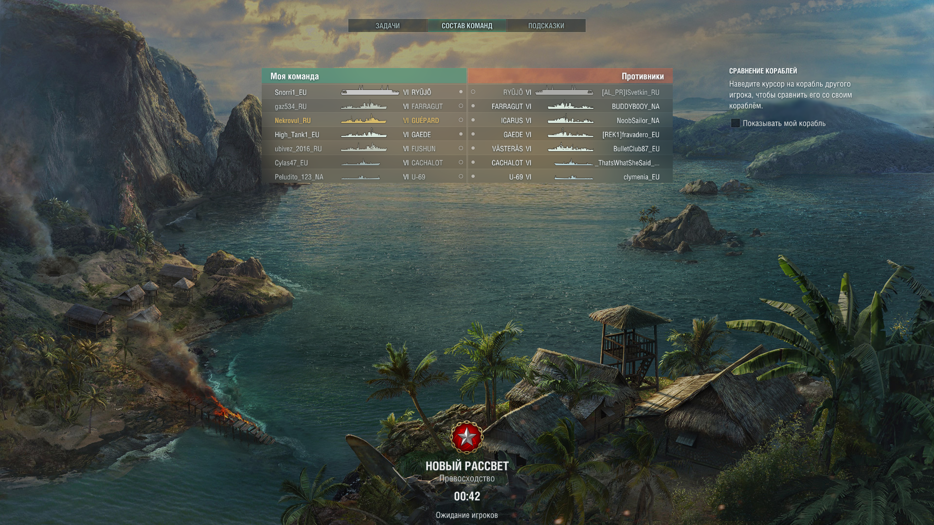Enable the Показывать мой корабль checkbox

pos(736,123)
